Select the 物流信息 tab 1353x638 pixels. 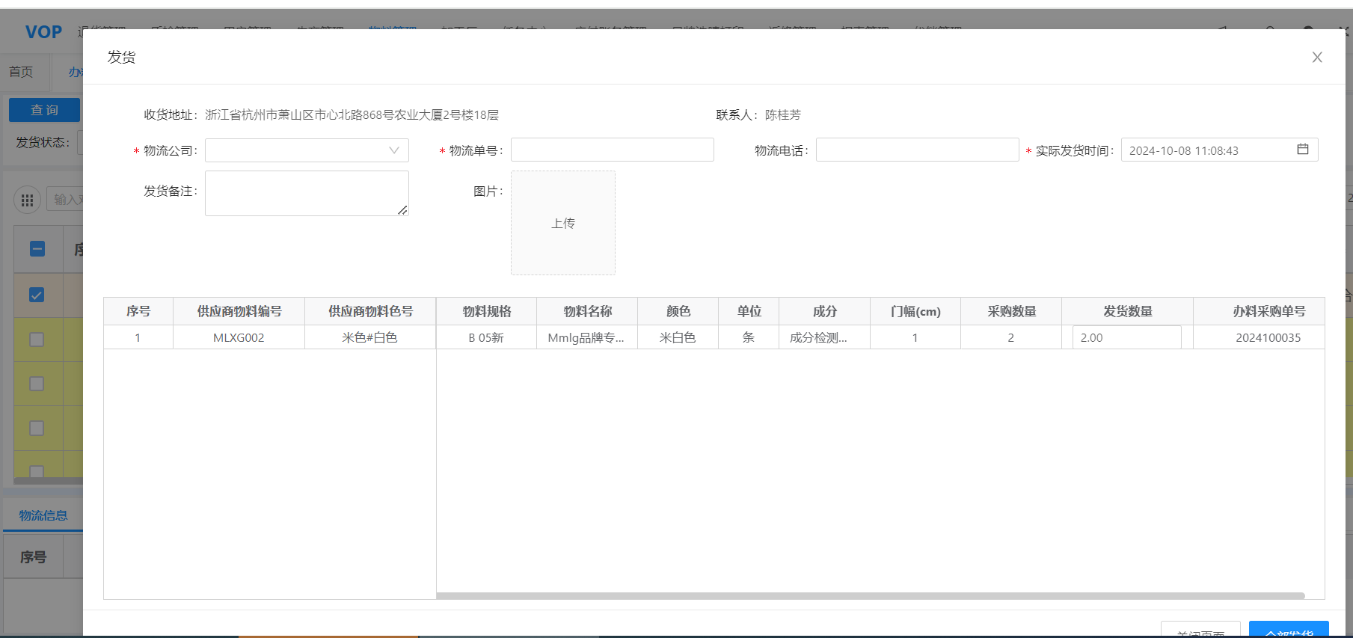point(43,515)
